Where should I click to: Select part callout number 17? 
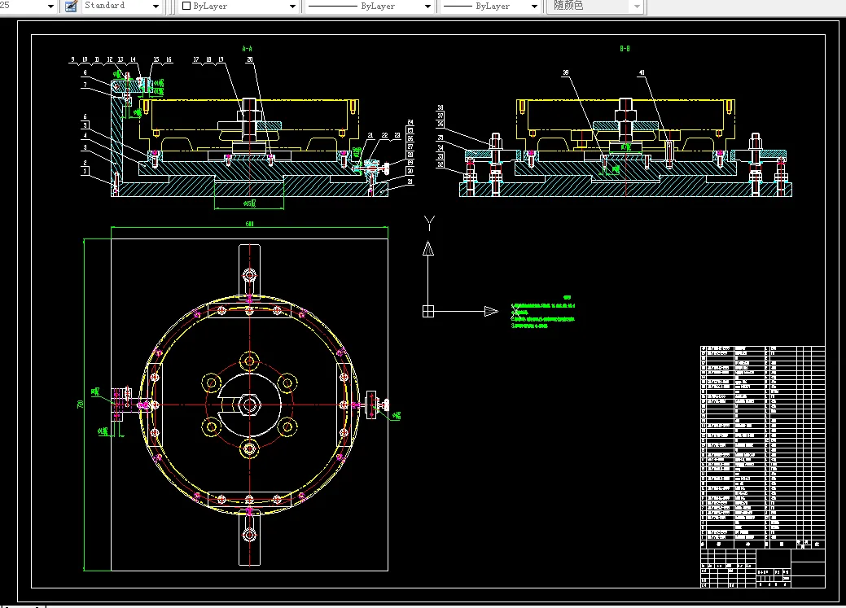(196, 60)
